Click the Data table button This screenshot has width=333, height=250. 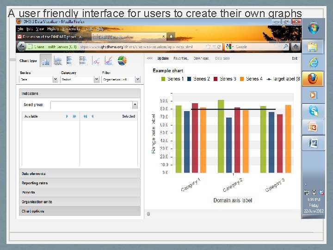point(222,58)
